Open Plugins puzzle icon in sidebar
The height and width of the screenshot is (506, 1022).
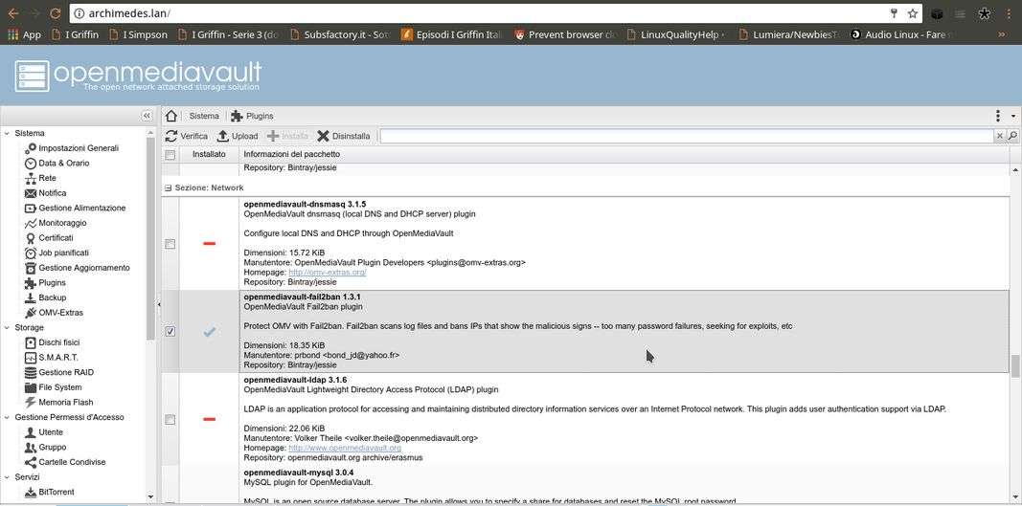tap(30, 283)
